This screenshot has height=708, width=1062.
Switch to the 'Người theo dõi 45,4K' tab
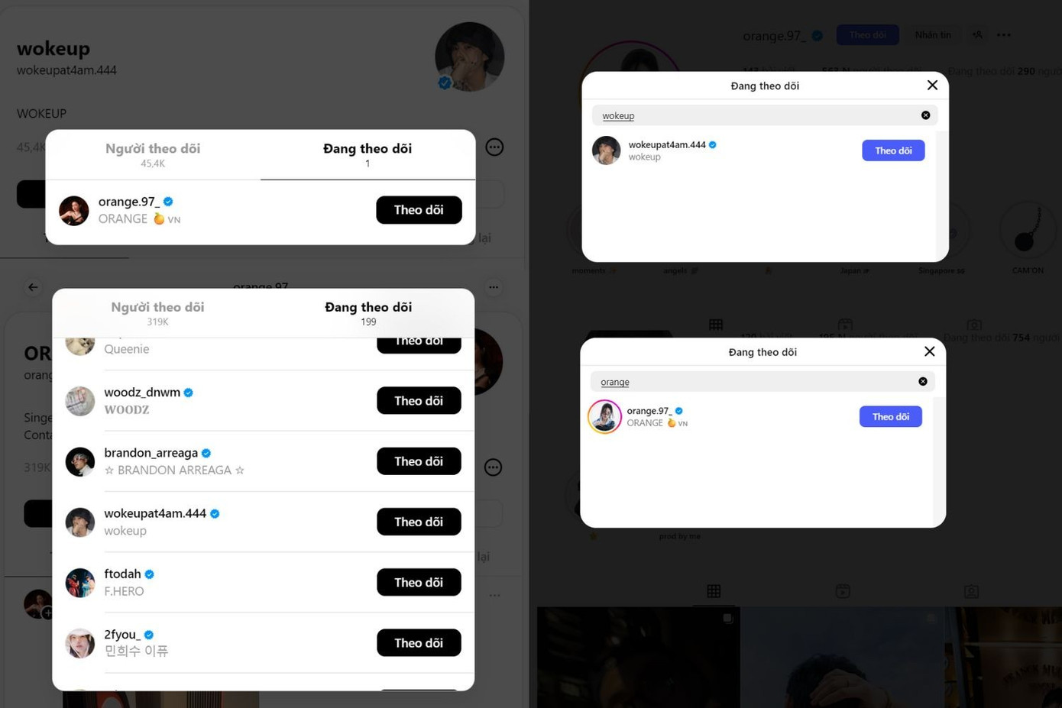[x=153, y=154]
